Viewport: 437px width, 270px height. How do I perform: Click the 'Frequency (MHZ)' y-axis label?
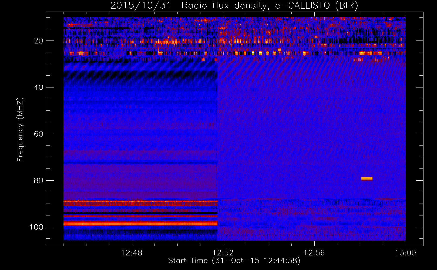coord(20,130)
